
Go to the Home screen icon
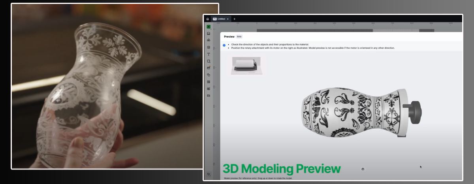(x=208, y=19)
